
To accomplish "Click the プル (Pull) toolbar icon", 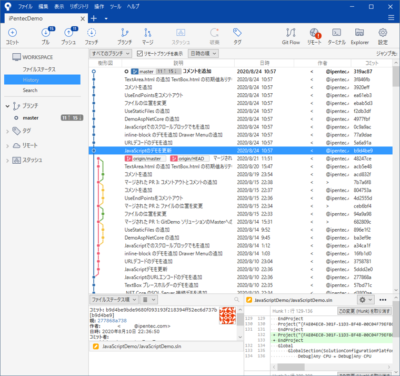I will coord(46,36).
